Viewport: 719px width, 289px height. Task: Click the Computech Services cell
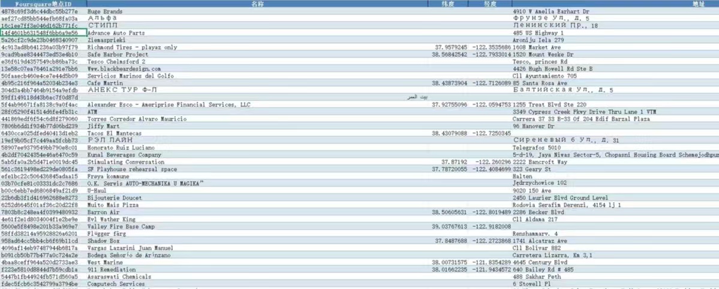[x=257, y=284]
